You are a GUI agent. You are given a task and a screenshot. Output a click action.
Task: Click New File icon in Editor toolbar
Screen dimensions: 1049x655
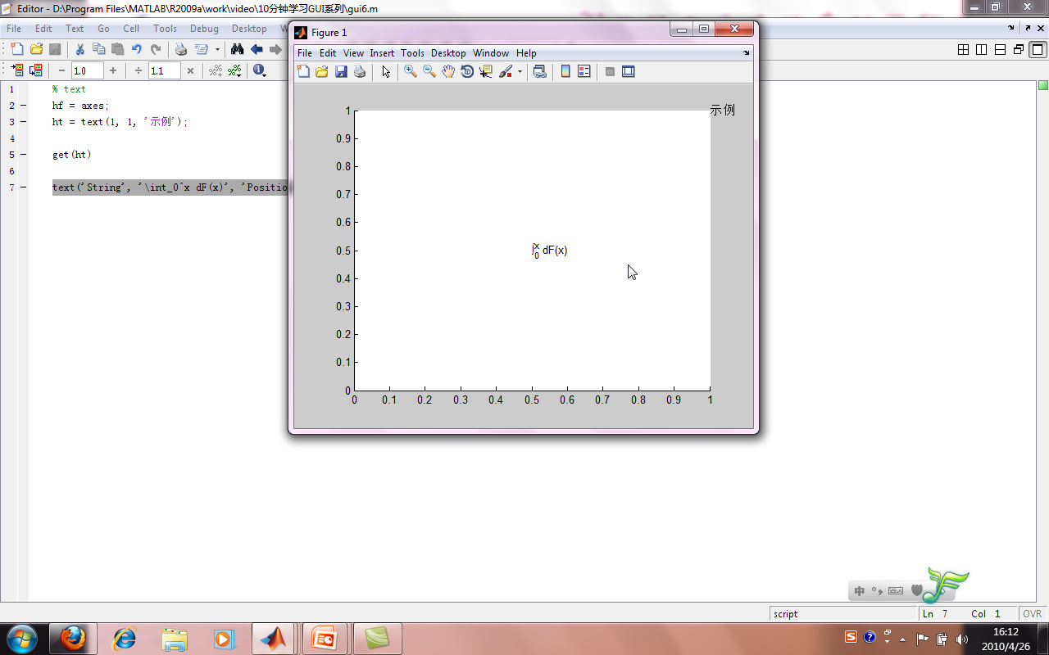tap(16, 50)
